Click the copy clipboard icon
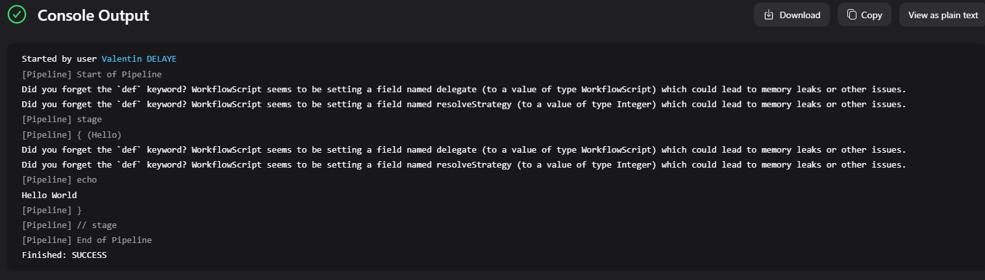 coord(851,15)
